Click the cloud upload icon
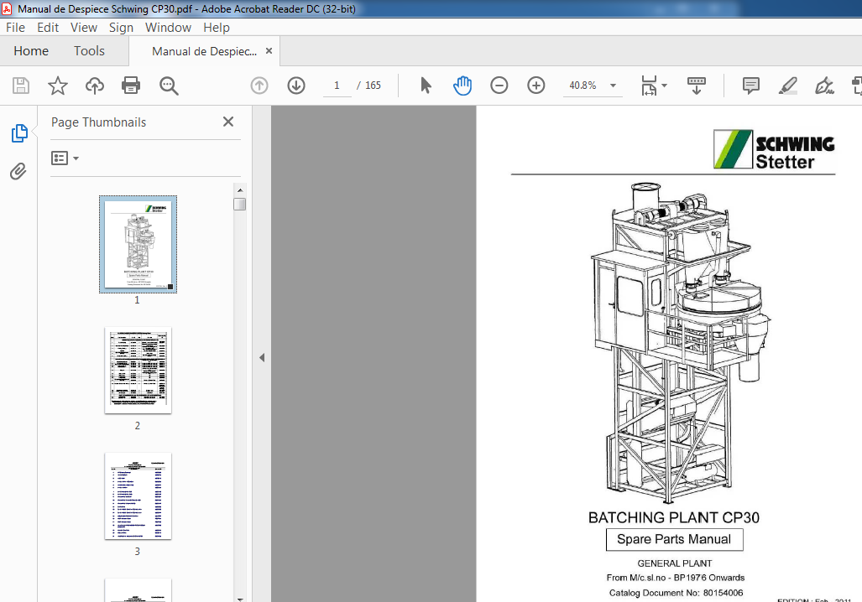 (95, 86)
